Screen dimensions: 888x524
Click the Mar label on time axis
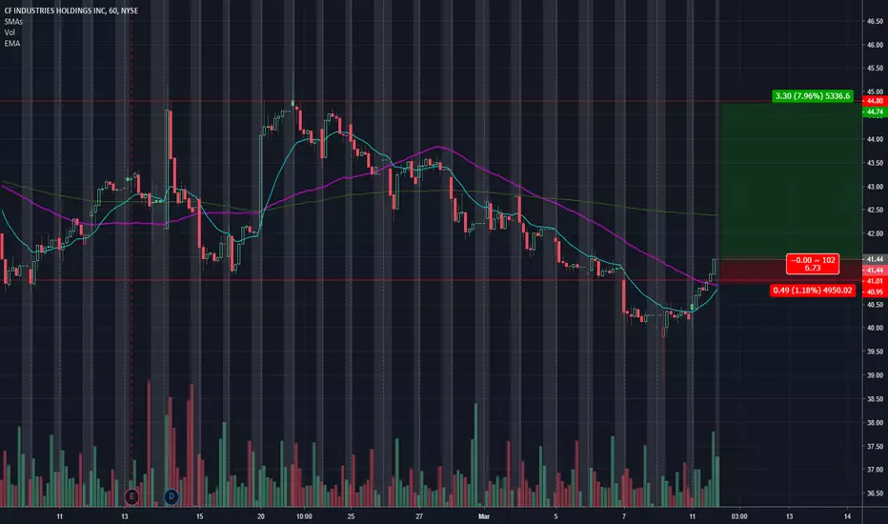tap(484, 516)
